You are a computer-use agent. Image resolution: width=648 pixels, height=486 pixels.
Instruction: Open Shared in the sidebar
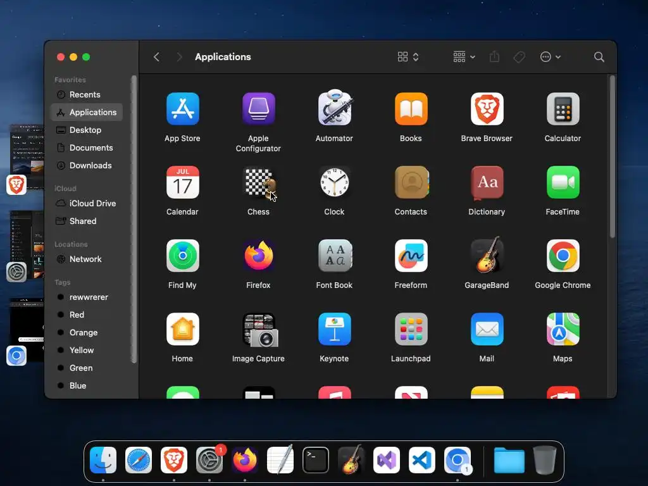(x=86, y=221)
